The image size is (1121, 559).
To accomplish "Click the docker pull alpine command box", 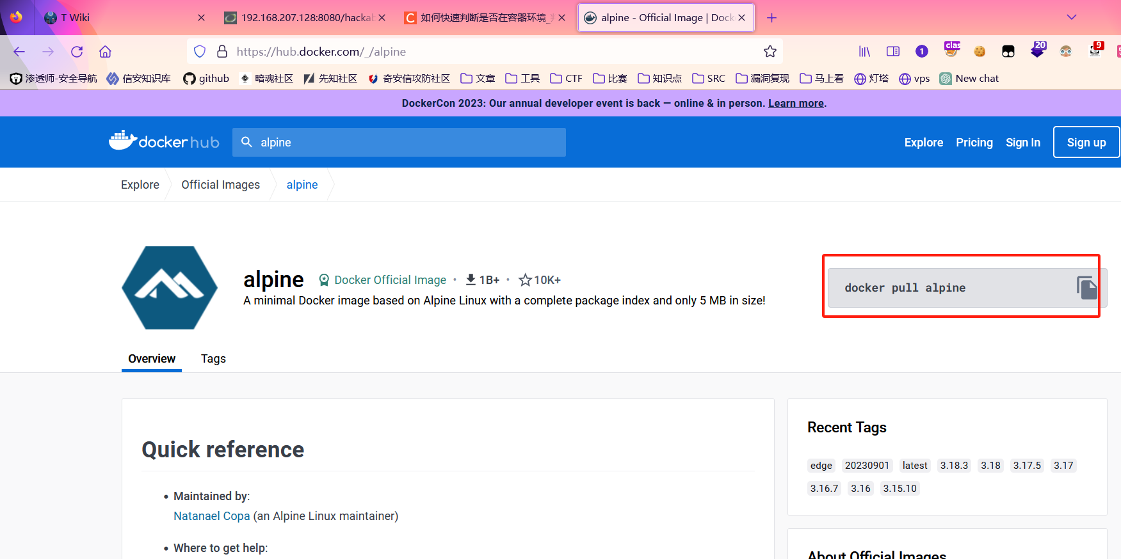I will coord(967,288).
